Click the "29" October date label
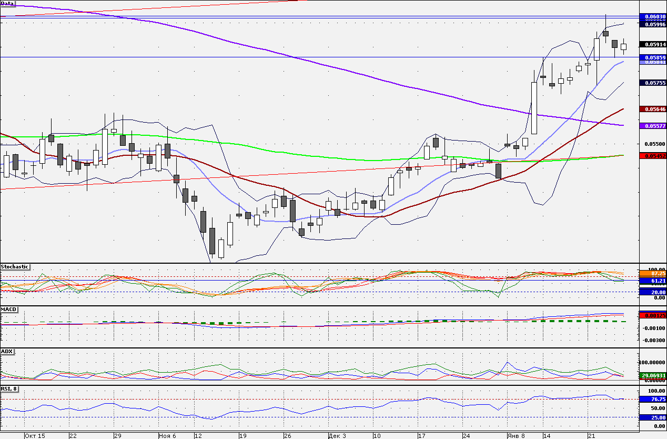 pos(118,436)
